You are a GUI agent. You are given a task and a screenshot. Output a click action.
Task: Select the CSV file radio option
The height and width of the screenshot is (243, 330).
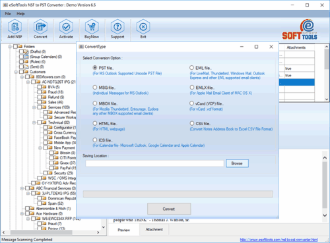pos(192,123)
